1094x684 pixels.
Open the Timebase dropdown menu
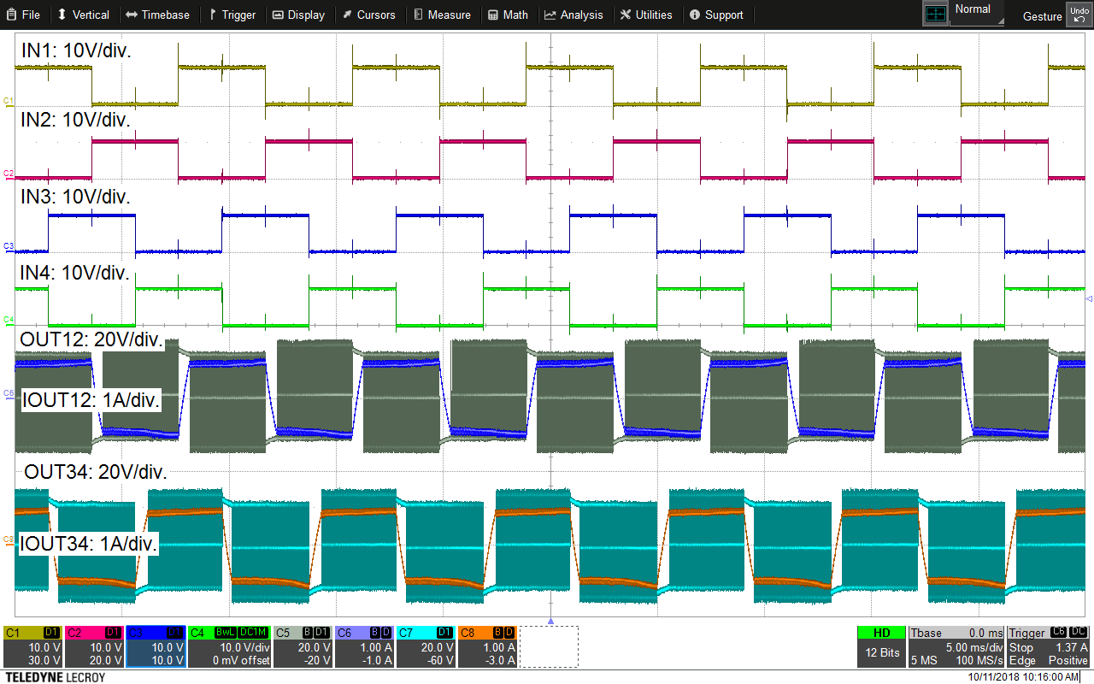pos(157,15)
